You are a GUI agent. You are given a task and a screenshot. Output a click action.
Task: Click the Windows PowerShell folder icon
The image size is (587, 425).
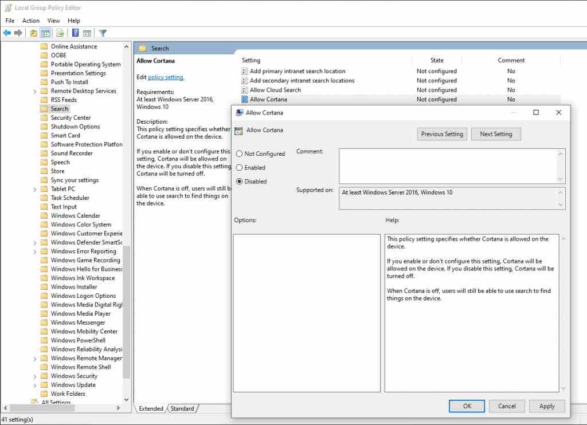click(x=44, y=340)
